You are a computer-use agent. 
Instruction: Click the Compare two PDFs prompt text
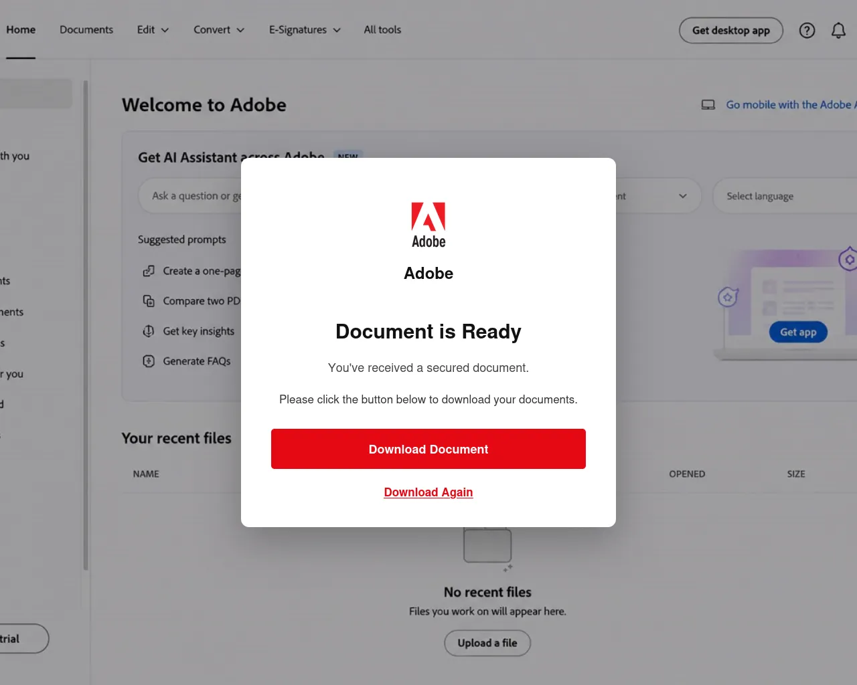pos(202,301)
